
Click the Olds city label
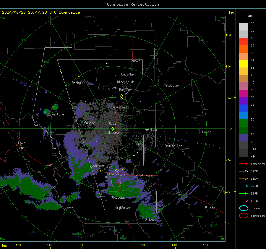(x=113, y=123)
